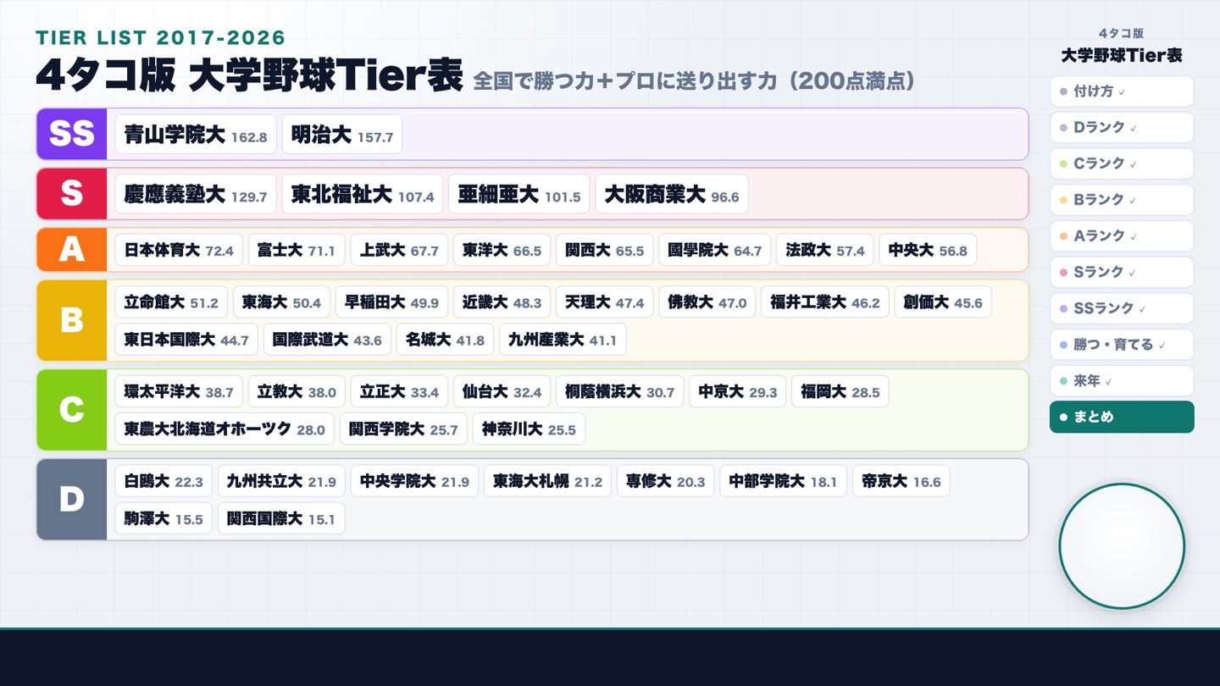Select the orange A tier label
The height and width of the screenshot is (686, 1220).
point(72,250)
